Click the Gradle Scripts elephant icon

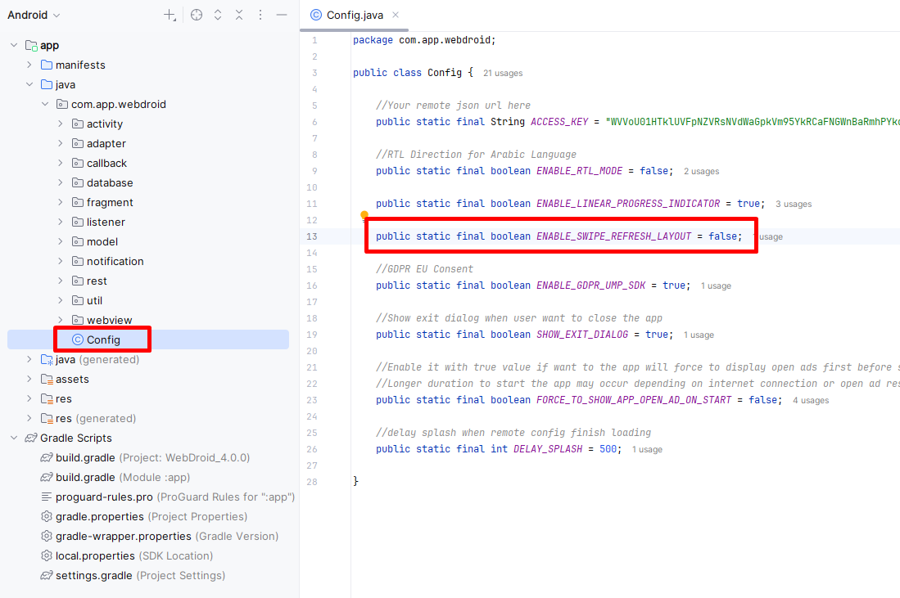click(x=31, y=438)
